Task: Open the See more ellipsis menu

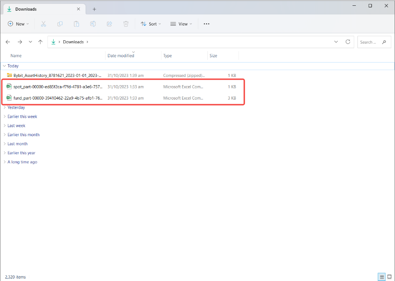Action: [206, 24]
